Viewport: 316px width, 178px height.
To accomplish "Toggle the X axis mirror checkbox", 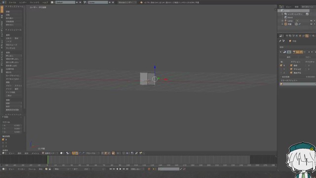I will (x=281, y=65).
